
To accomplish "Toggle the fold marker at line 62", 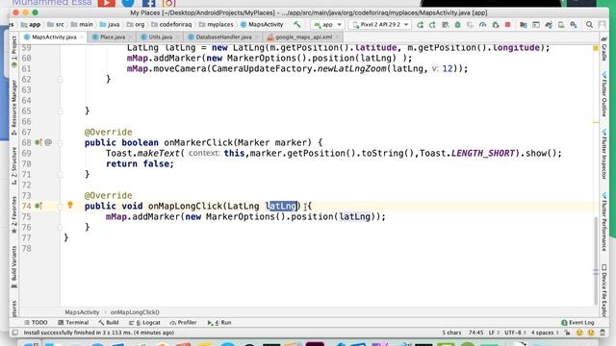I will tap(60, 80).
